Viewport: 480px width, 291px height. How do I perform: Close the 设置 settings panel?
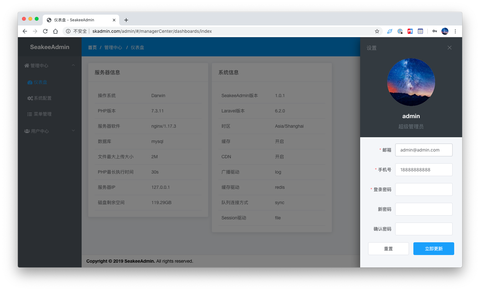pos(449,48)
